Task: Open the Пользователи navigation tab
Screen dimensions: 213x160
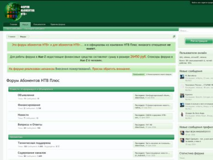Action: 39,24
